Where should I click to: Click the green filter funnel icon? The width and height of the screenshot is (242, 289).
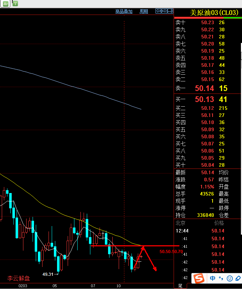point(15,4)
